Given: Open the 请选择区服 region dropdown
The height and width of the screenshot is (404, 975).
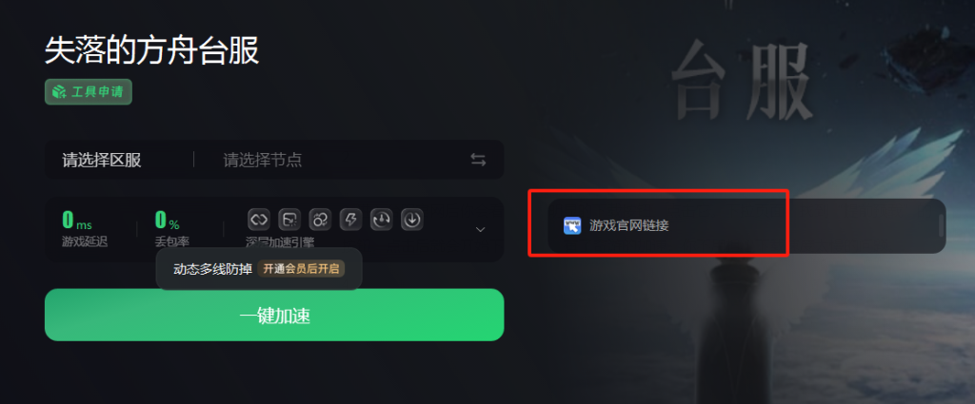Looking at the screenshot, I should pos(101,160).
